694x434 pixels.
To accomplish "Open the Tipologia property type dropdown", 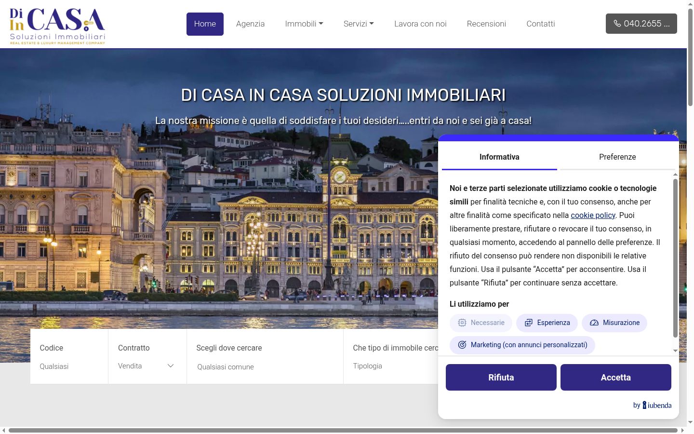I will [x=395, y=366].
